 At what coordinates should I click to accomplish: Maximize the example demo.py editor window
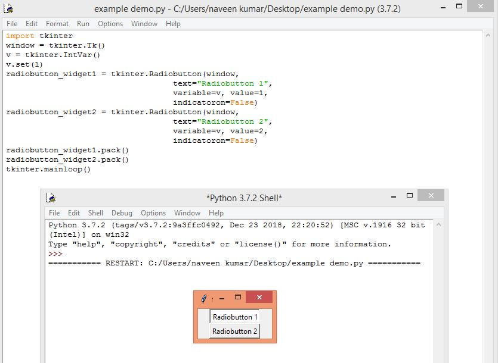coord(459,7)
